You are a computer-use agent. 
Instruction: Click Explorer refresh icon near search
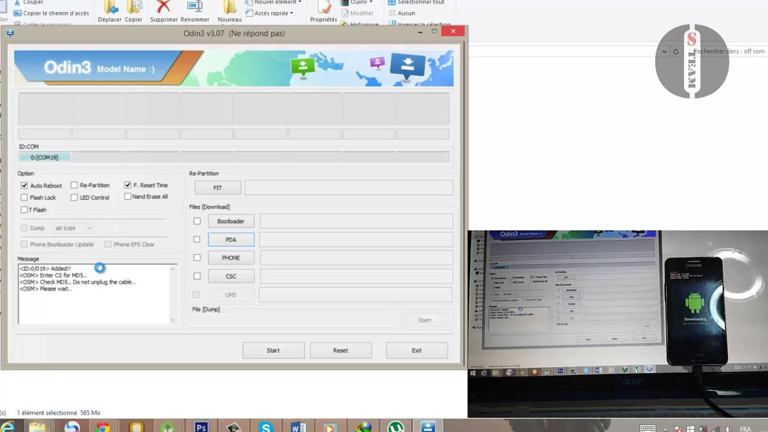click(x=676, y=52)
